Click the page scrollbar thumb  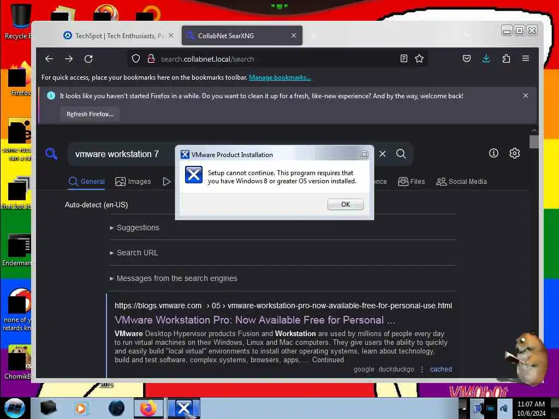pyautogui.click(x=534, y=142)
